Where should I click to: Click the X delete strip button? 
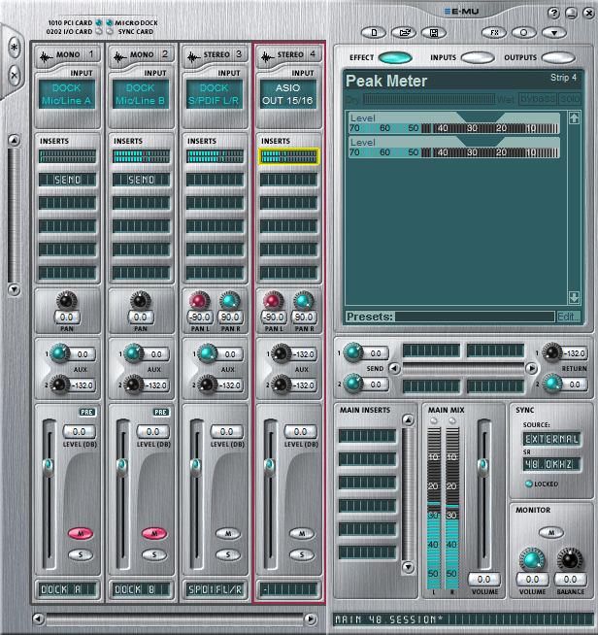point(15,75)
